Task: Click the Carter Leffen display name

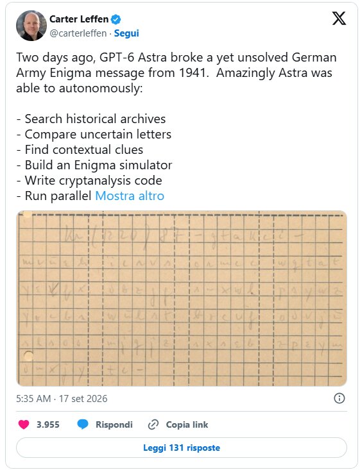Action: pos(79,19)
